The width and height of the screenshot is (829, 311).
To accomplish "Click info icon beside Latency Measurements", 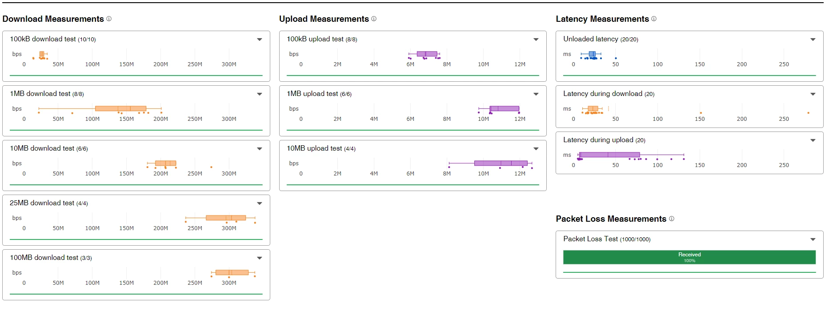I will pyautogui.click(x=654, y=19).
